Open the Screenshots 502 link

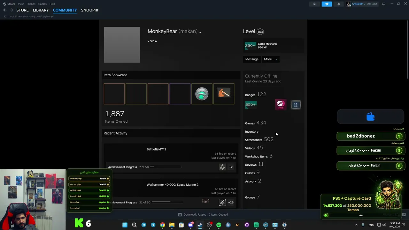pos(259,140)
